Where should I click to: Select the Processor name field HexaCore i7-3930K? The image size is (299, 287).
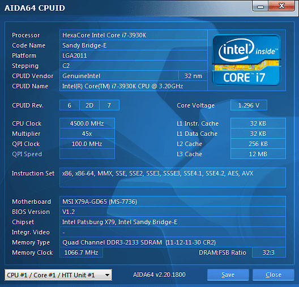(x=134, y=35)
